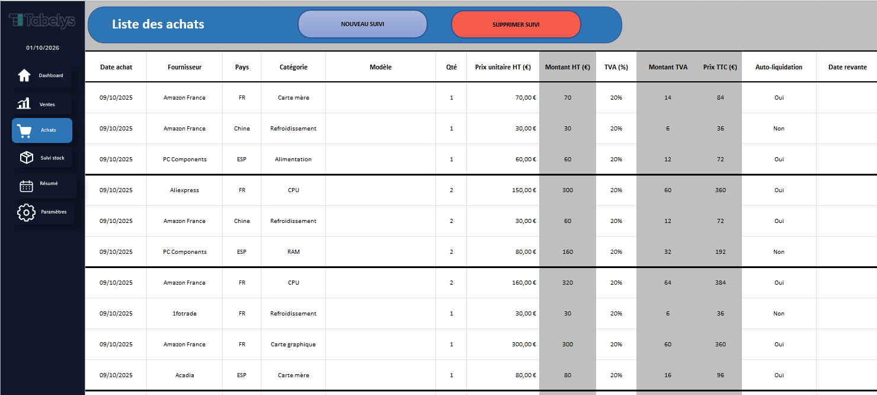Click the Alimentation category cell
This screenshot has height=395, width=877.
pos(293,160)
